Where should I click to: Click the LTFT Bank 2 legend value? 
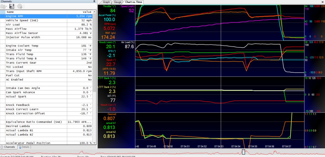(112, 91)
